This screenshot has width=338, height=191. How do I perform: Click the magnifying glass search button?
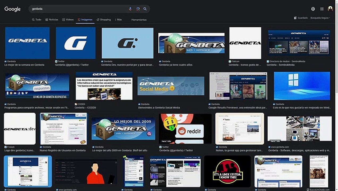[x=145, y=9]
